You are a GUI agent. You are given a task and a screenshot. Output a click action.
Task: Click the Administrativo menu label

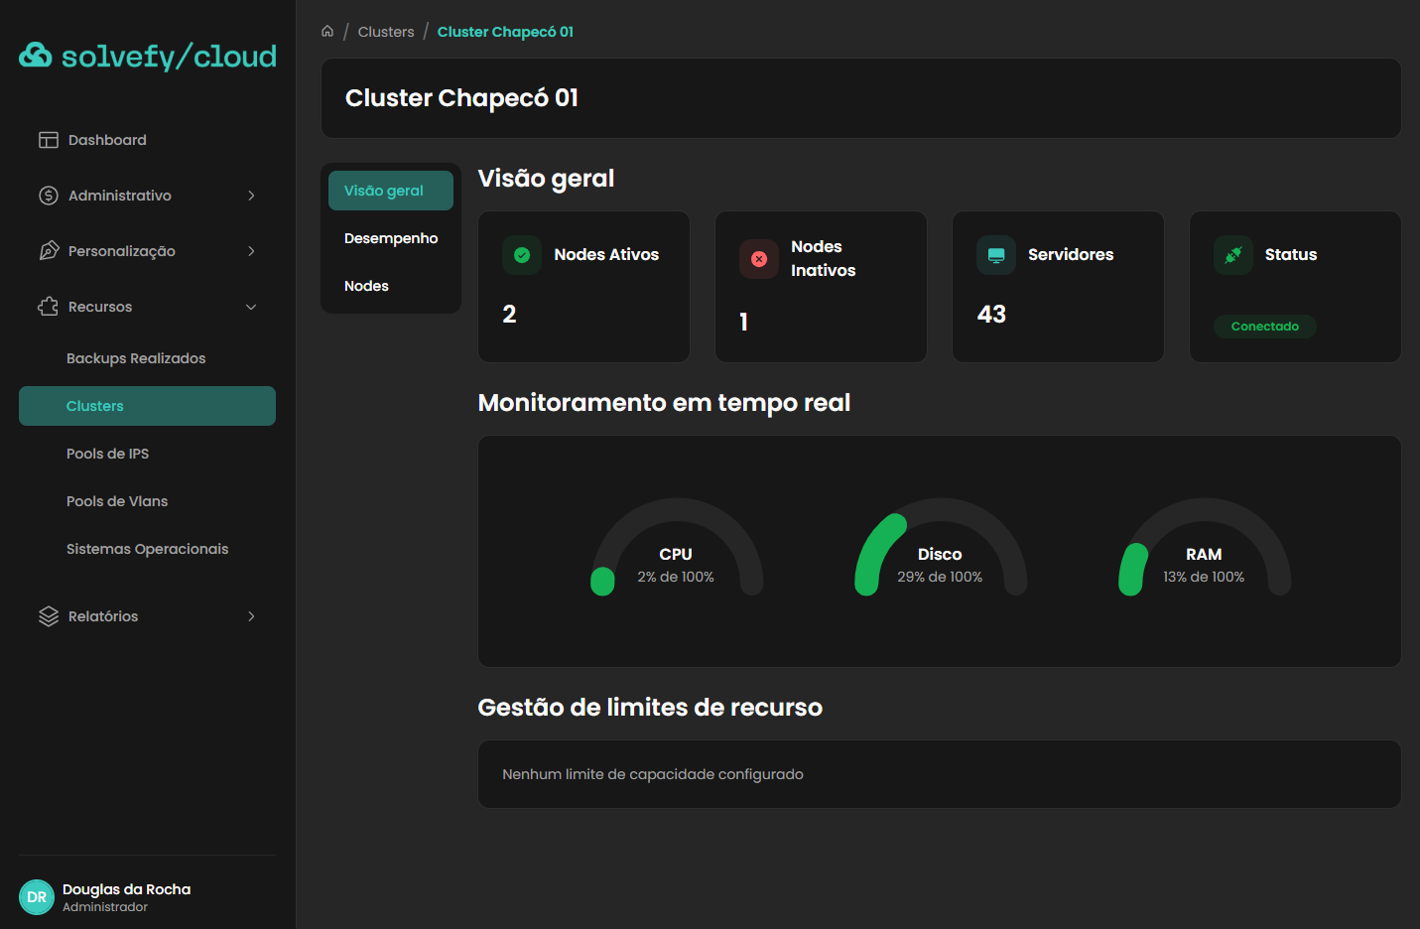[x=120, y=196]
